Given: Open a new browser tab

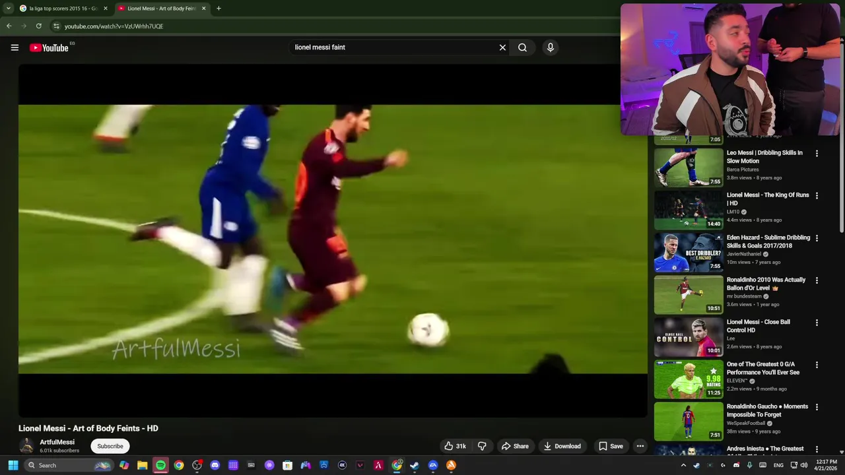Looking at the screenshot, I should click(x=219, y=9).
